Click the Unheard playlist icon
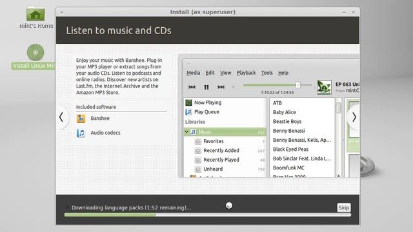413x232 pixels. coord(198,169)
